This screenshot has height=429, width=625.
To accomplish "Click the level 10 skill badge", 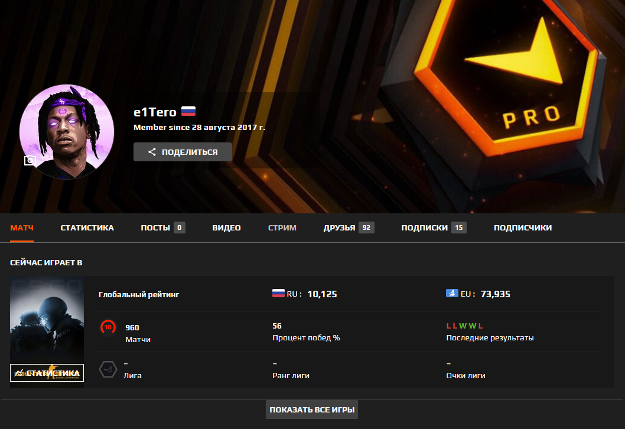I will pos(108,327).
